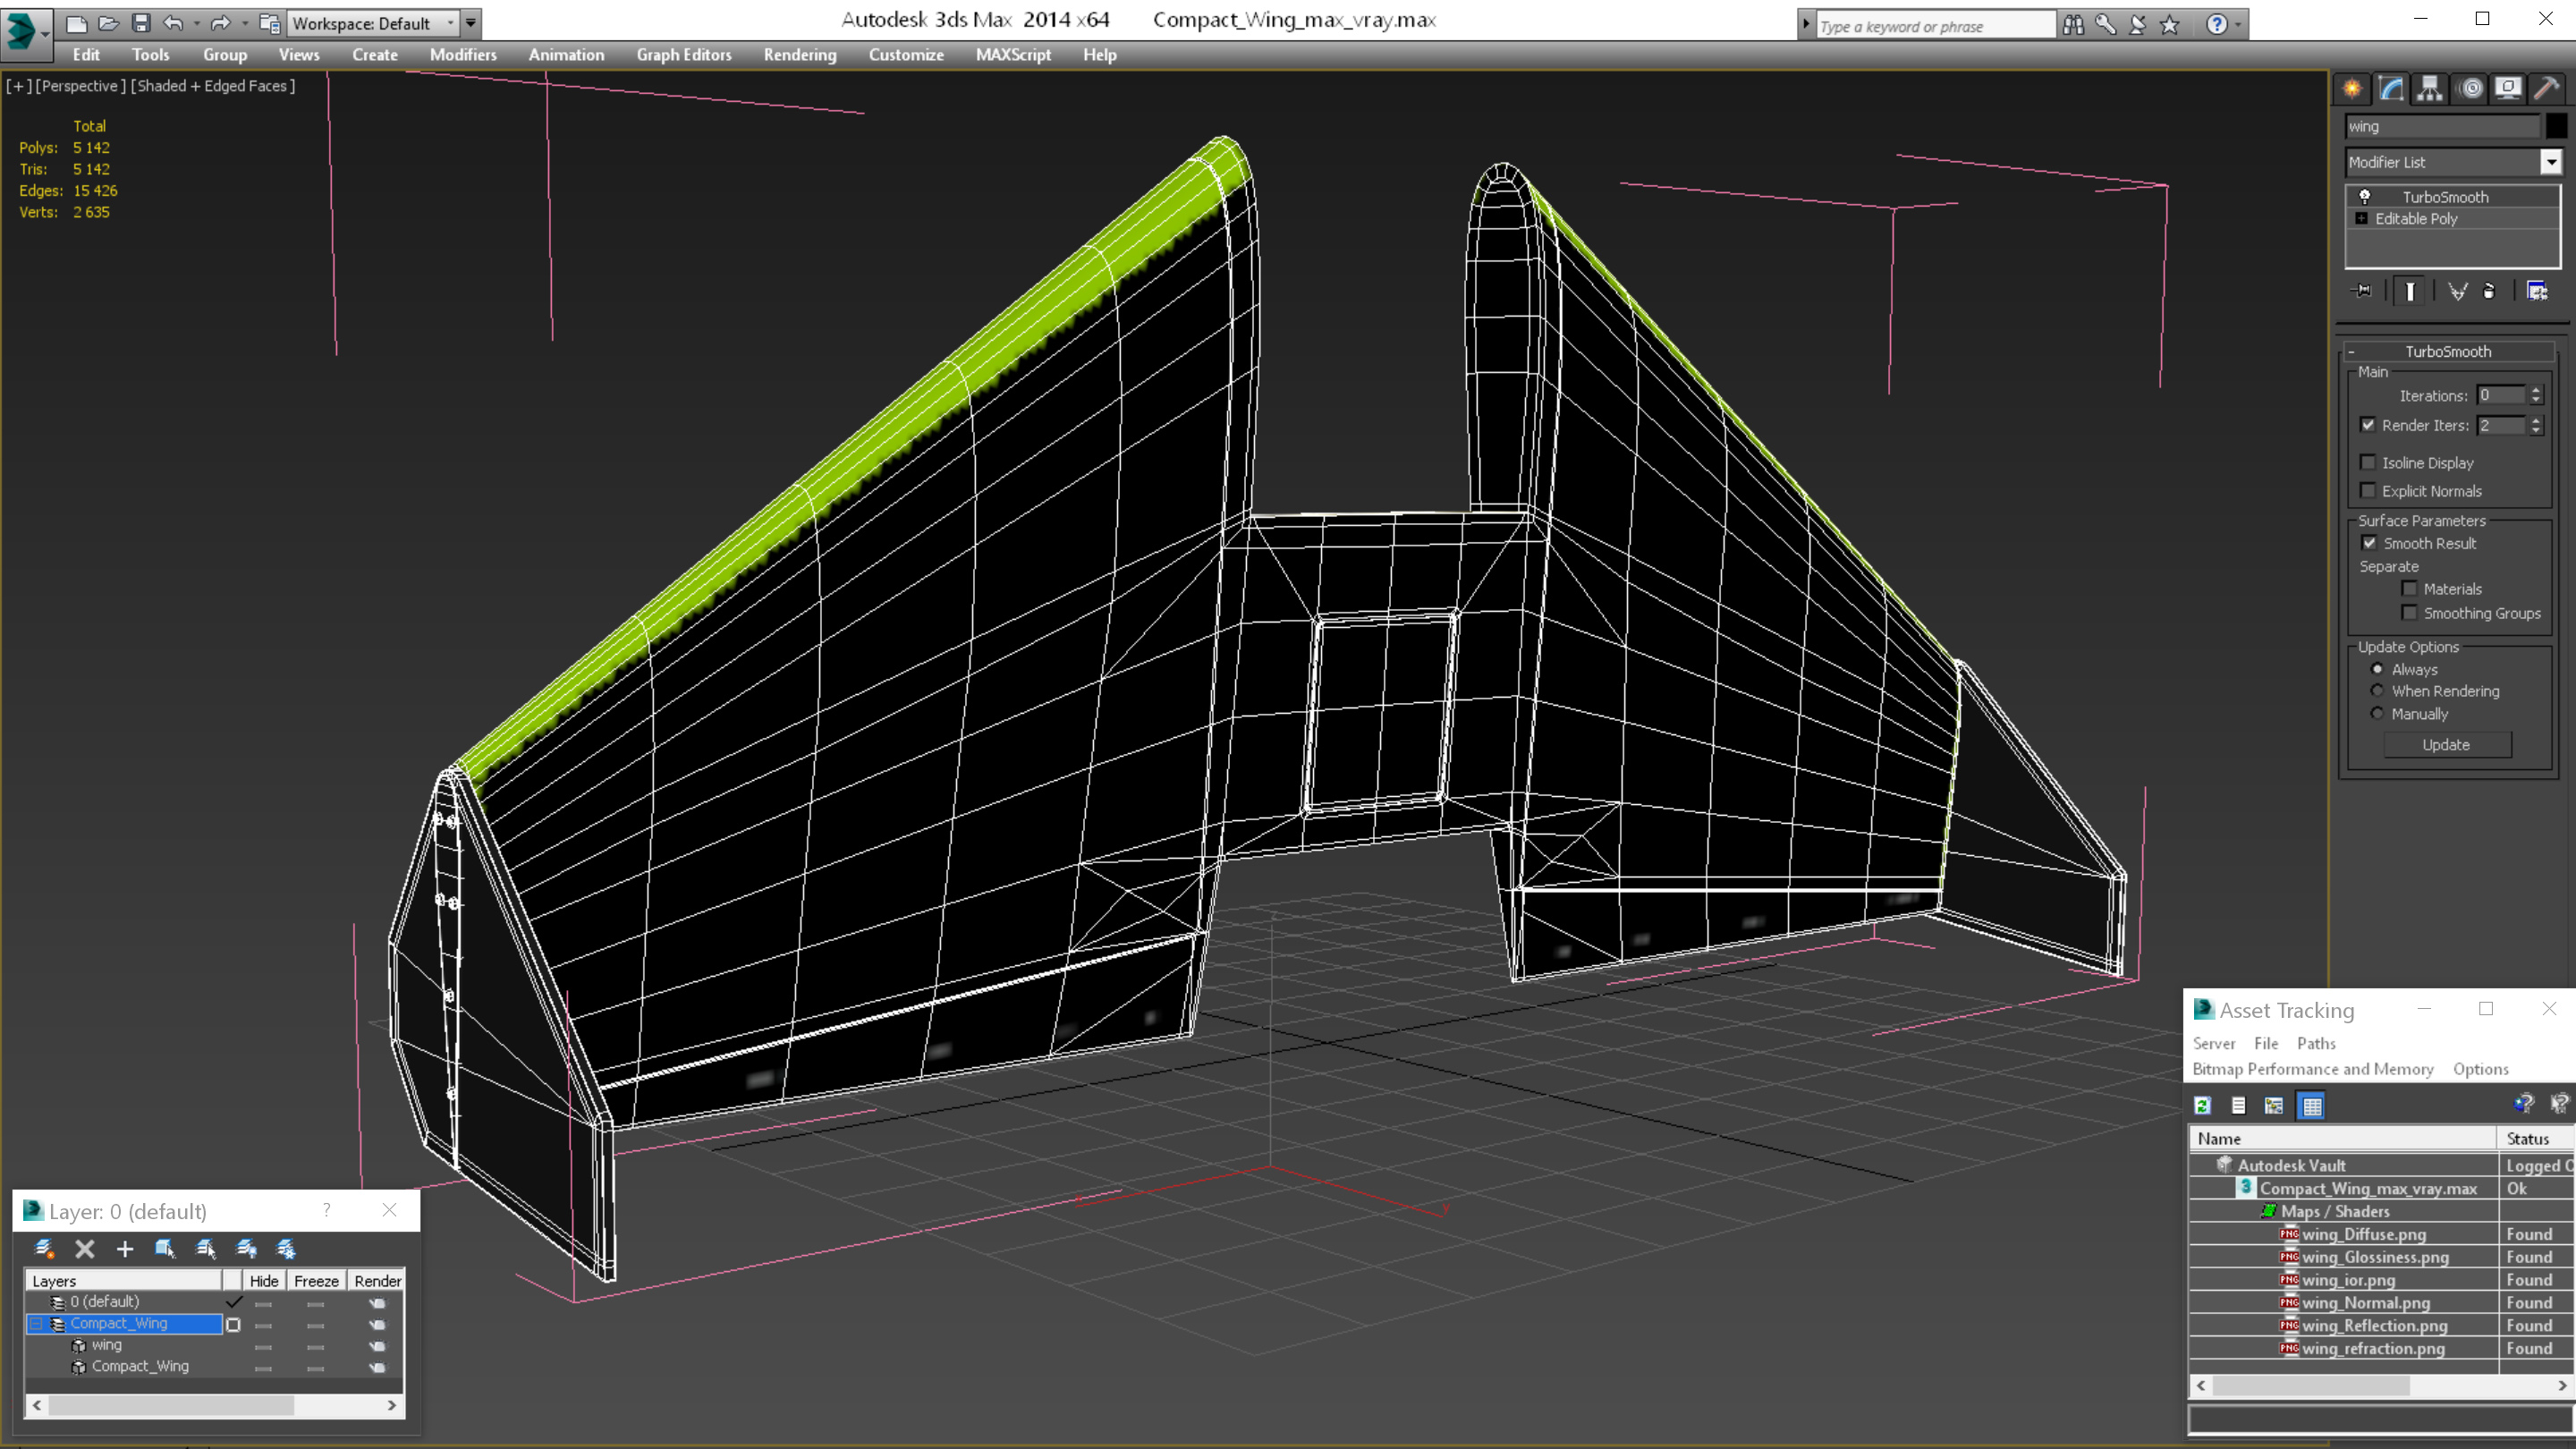Open the Rendering menu
Image resolution: width=2576 pixels, height=1449 pixels.
coord(799,55)
